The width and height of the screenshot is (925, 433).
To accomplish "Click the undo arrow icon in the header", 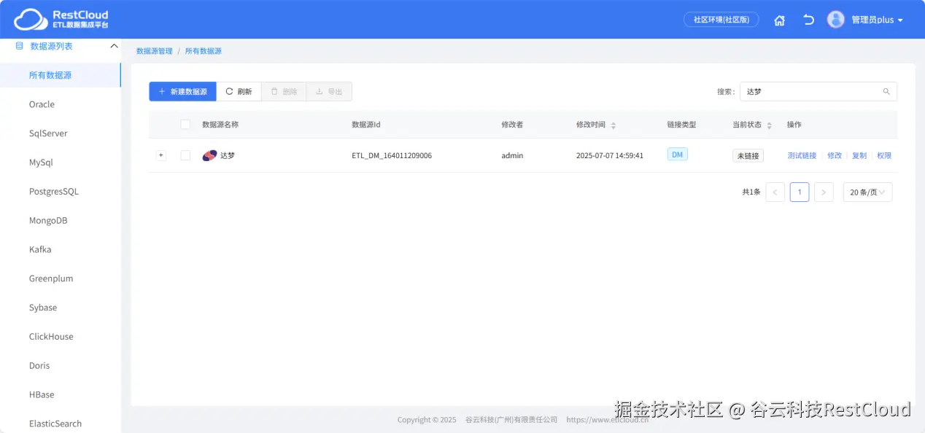I will pyautogui.click(x=808, y=20).
